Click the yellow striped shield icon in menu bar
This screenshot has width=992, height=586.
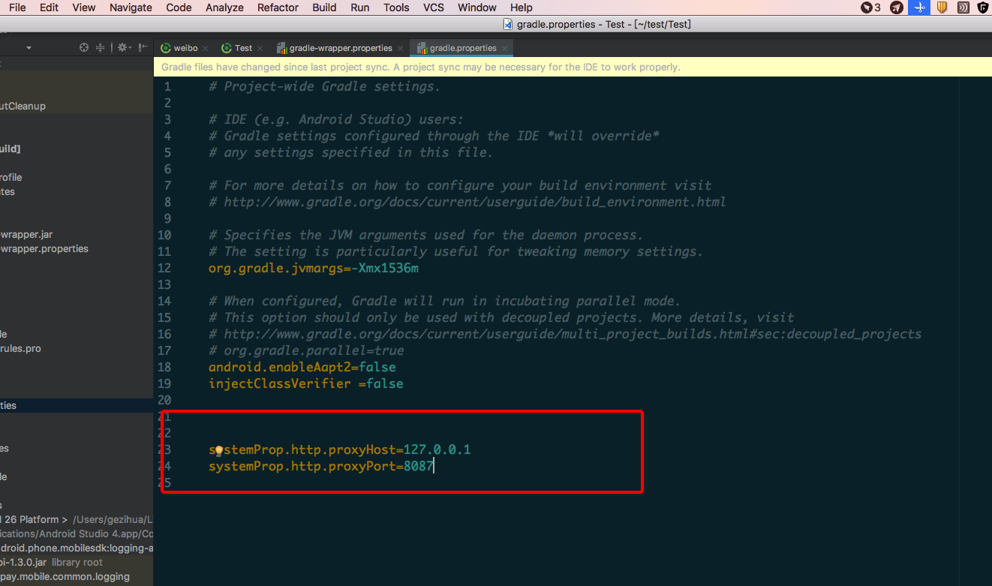(941, 8)
